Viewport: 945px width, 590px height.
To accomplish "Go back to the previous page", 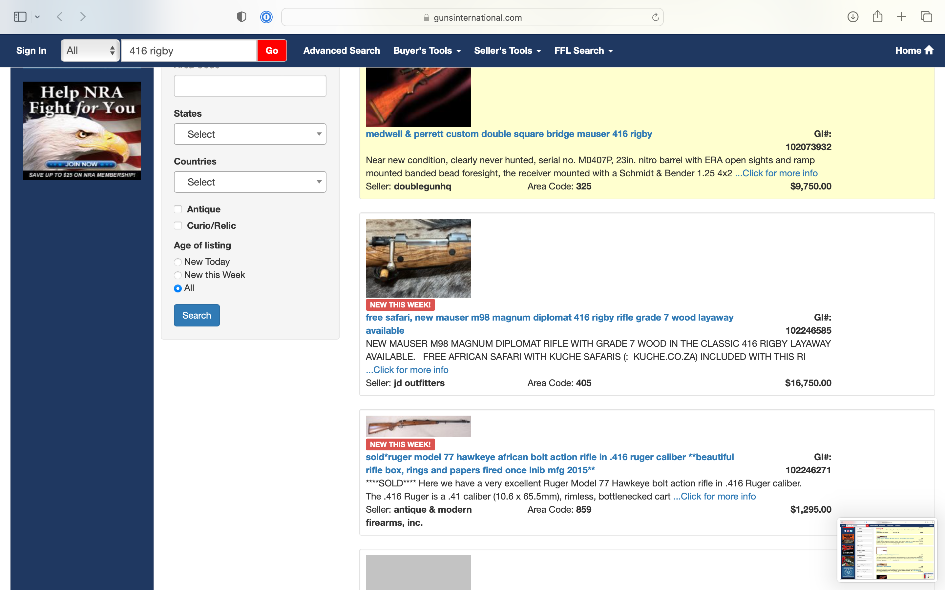I will 60,17.
